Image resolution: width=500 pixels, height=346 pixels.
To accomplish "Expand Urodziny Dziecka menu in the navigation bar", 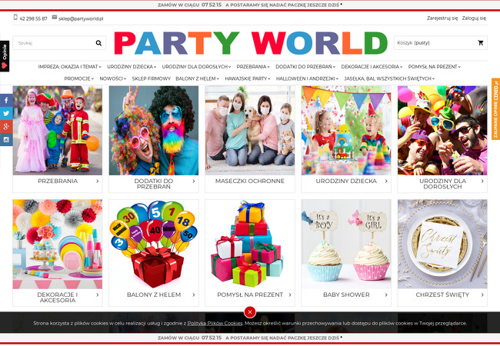I will click(132, 67).
